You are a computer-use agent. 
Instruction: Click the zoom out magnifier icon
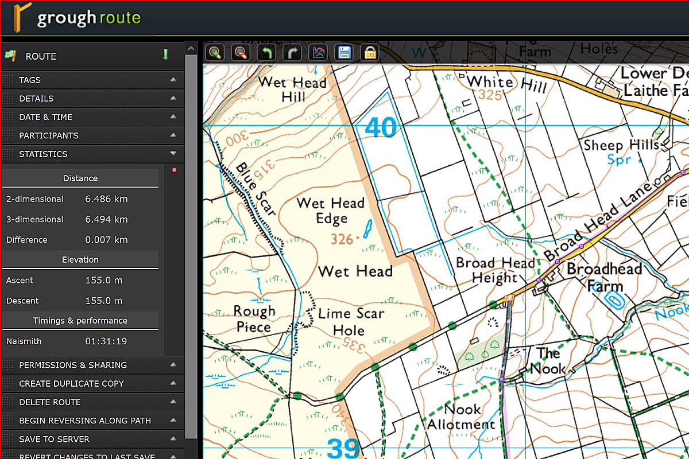[241, 53]
